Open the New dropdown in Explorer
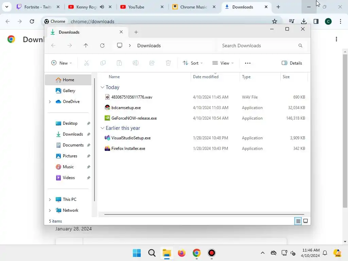This screenshot has width=348, height=261. coord(62,63)
